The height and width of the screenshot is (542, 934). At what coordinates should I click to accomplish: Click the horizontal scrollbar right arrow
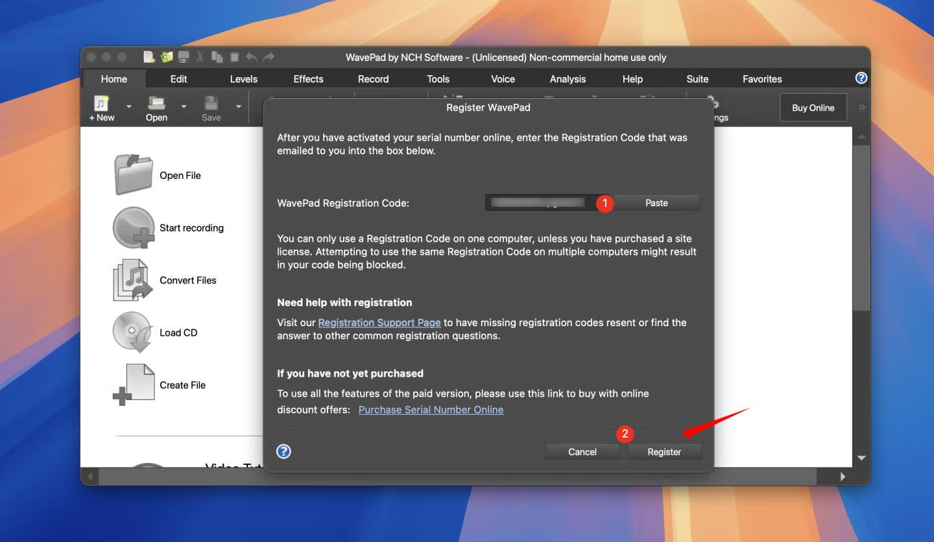tap(843, 477)
